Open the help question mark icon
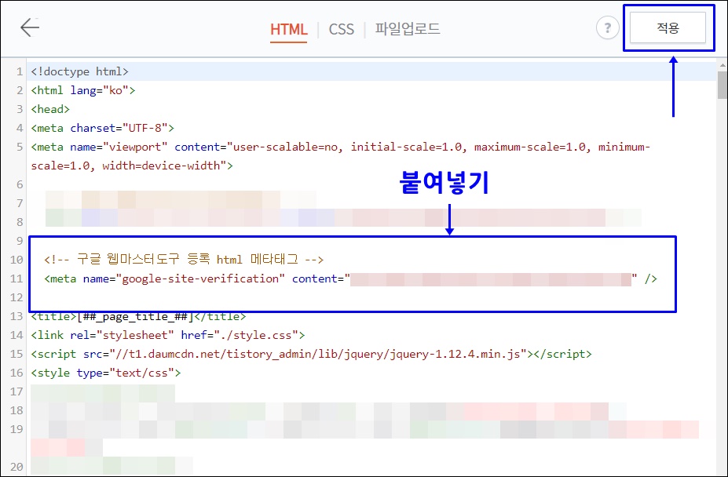This screenshot has height=477, width=728. tap(607, 27)
